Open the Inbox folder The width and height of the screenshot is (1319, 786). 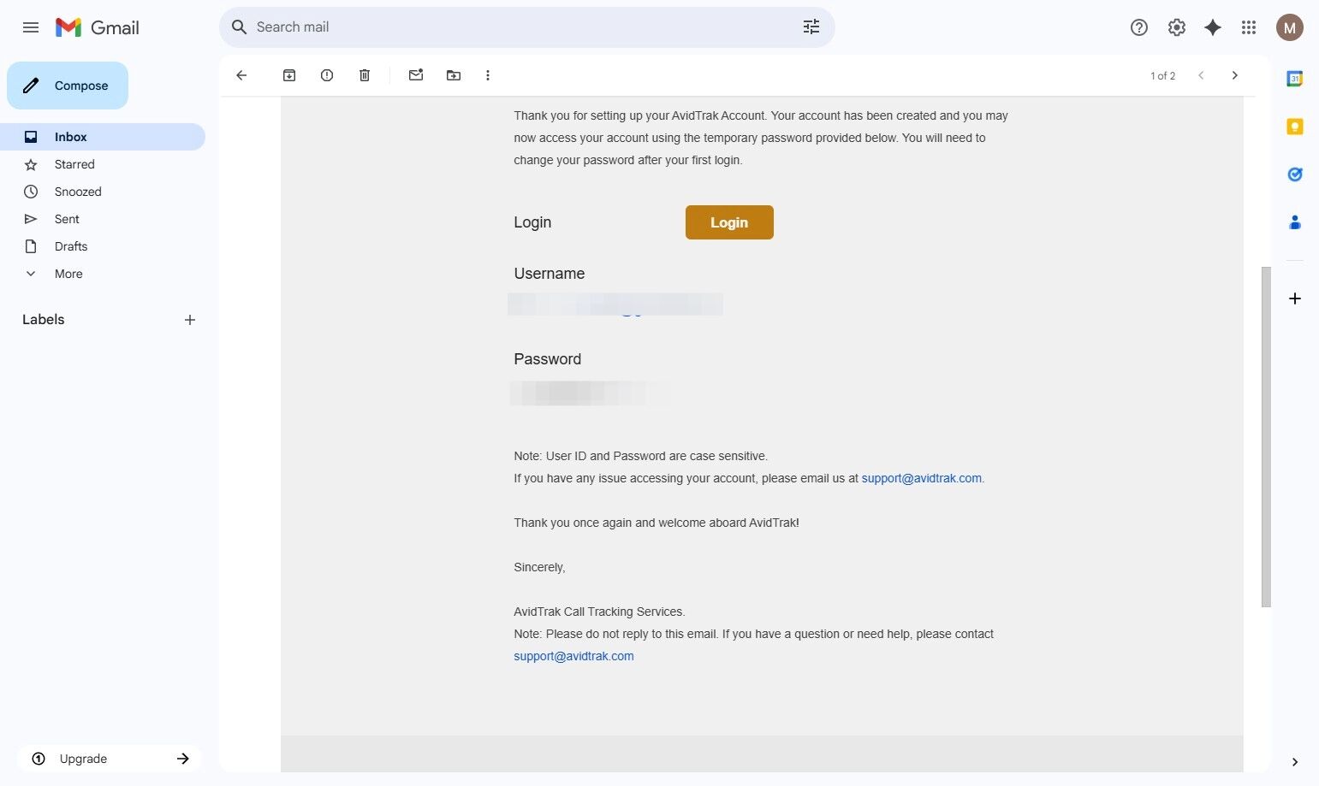103,137
